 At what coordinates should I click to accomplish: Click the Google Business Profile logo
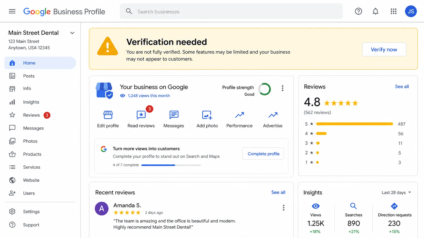pyautogui.click(x=64, y=12)
